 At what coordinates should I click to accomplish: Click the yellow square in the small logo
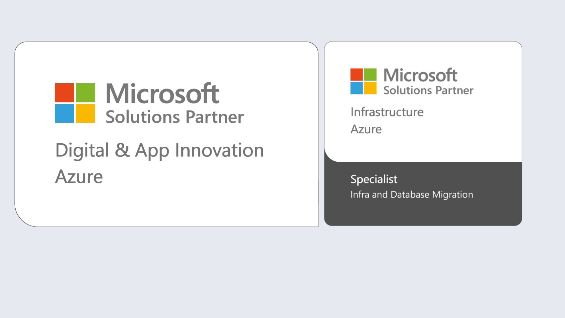point(370,88)
